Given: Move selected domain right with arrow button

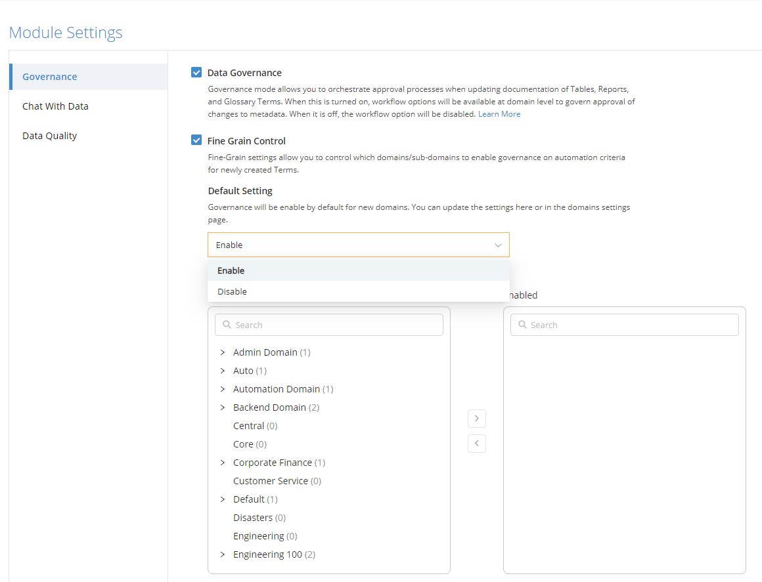Looking at the screenshot, I should point(477,419).
